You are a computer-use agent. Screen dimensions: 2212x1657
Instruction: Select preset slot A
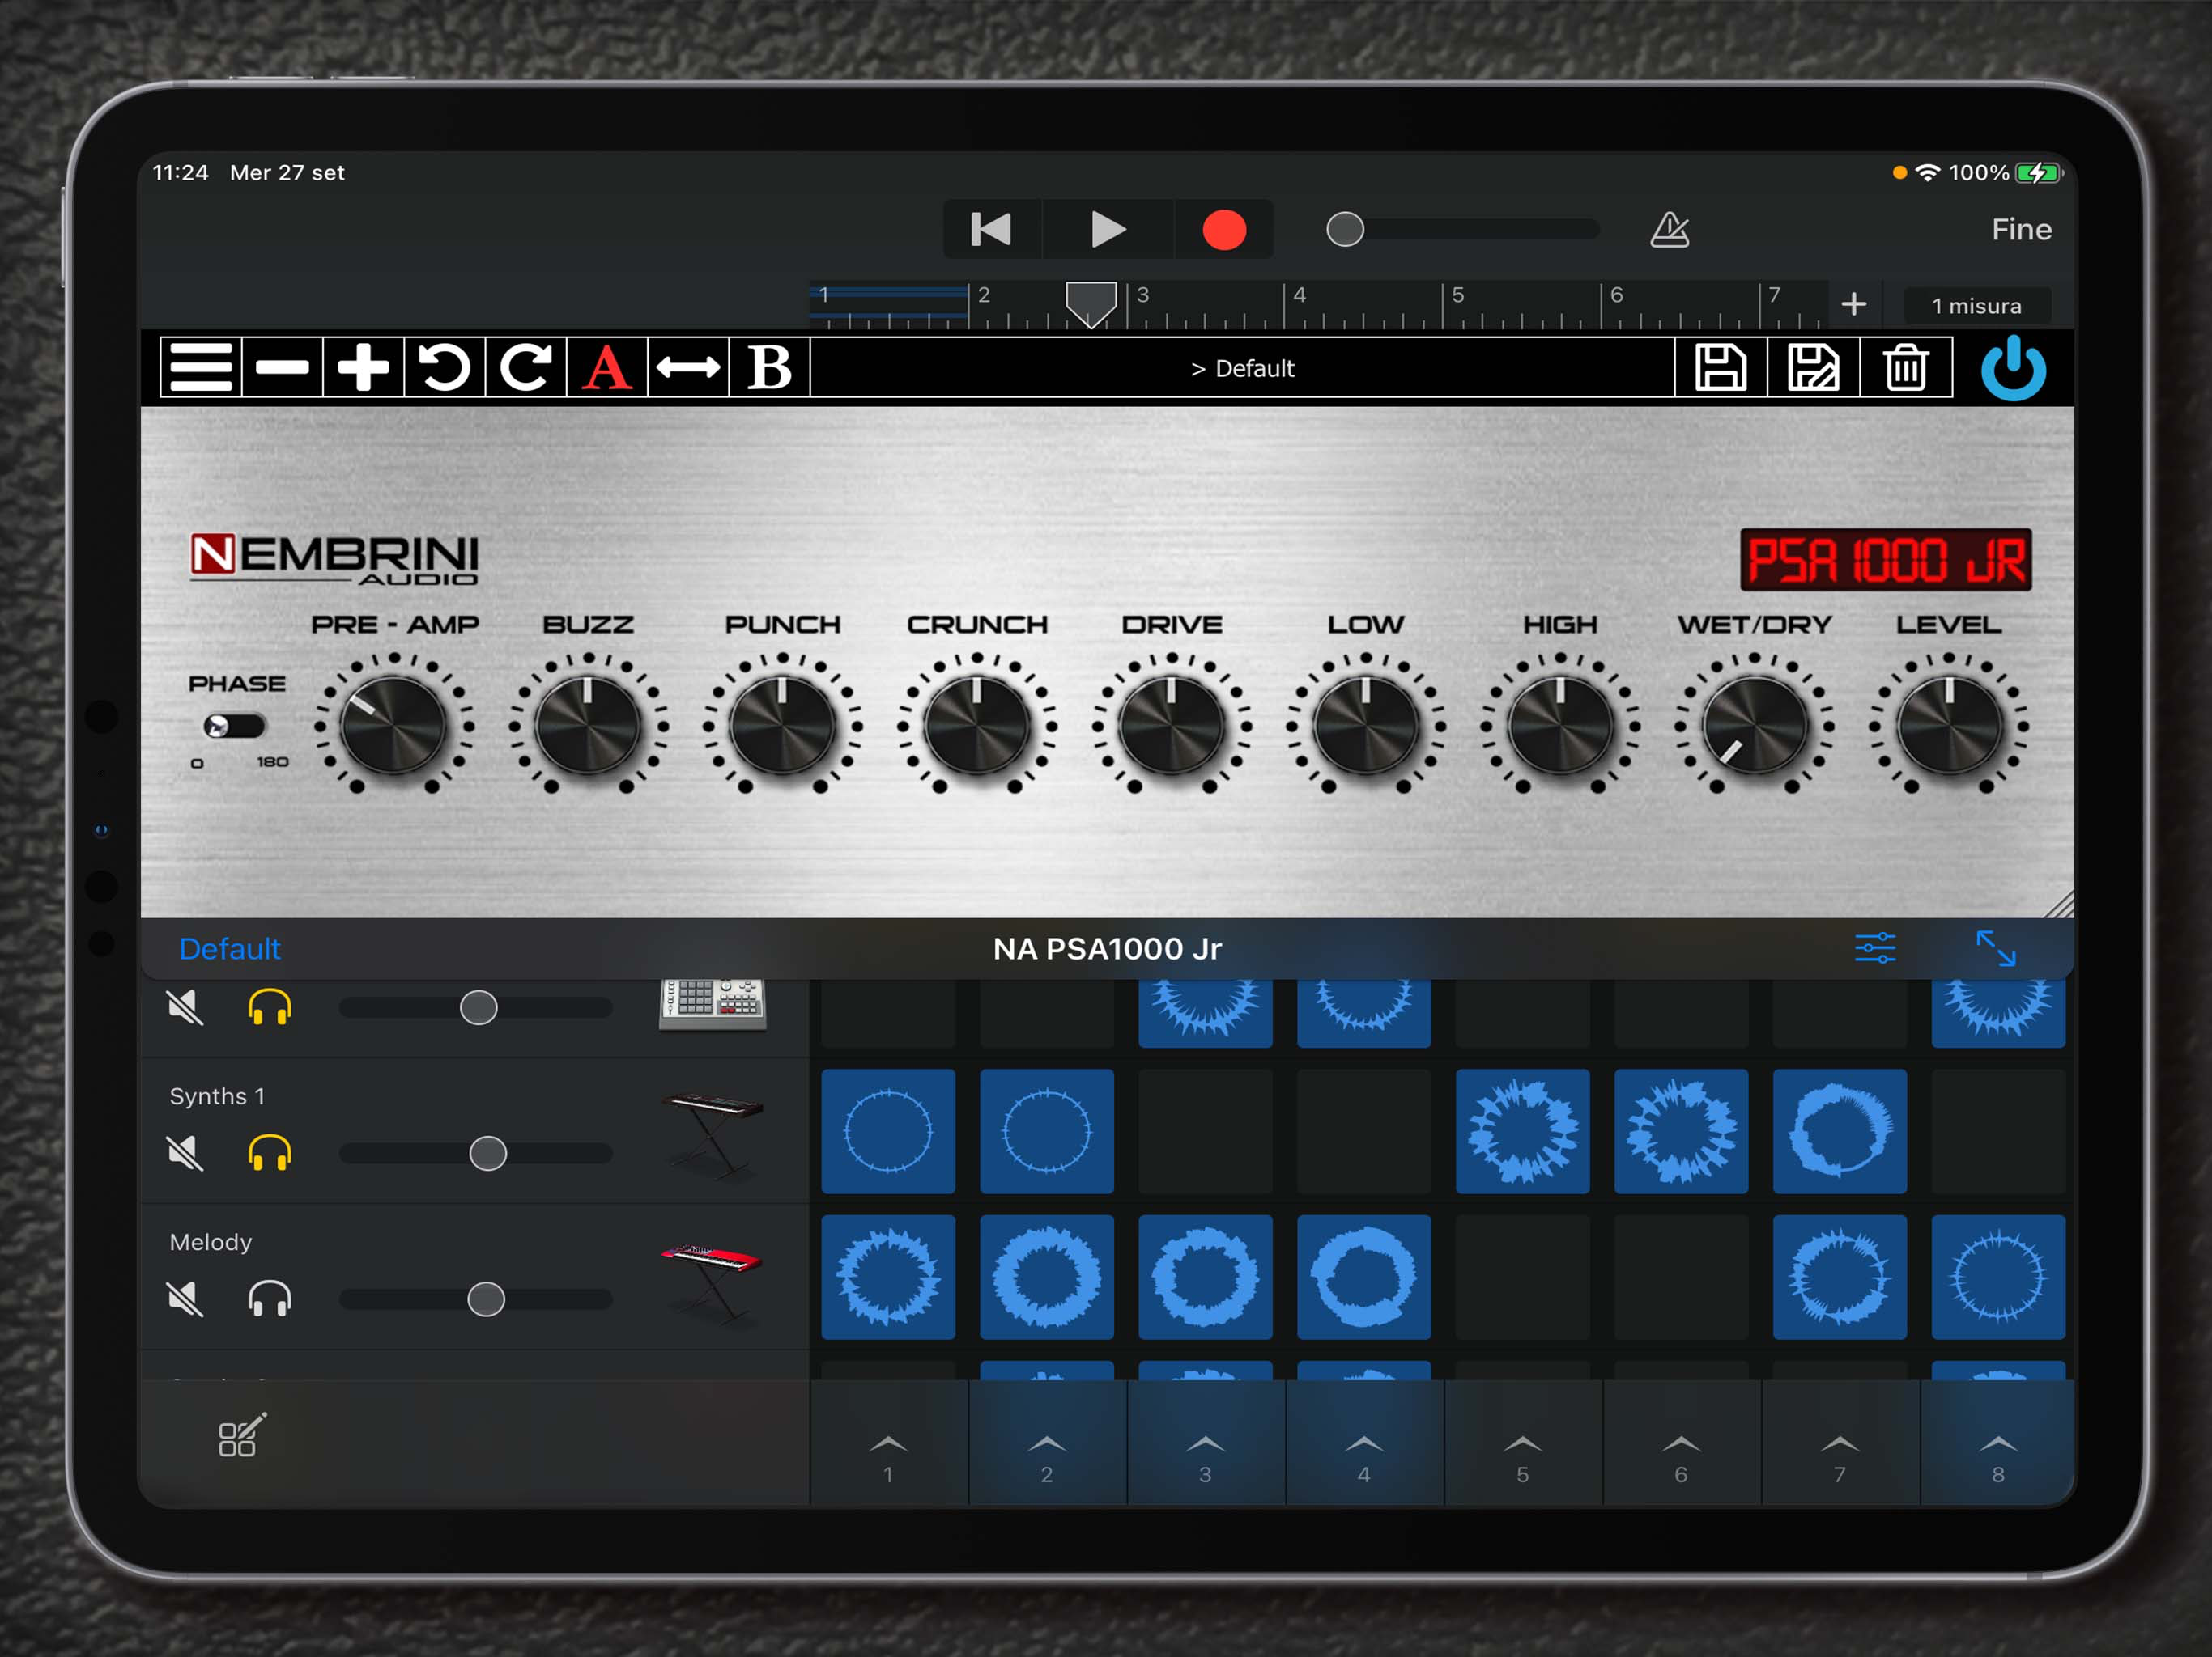point(607,368)
